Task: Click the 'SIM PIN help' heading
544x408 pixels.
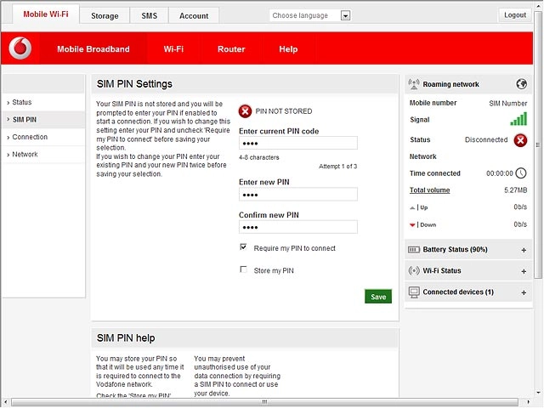Action: (x=126, y=338)
